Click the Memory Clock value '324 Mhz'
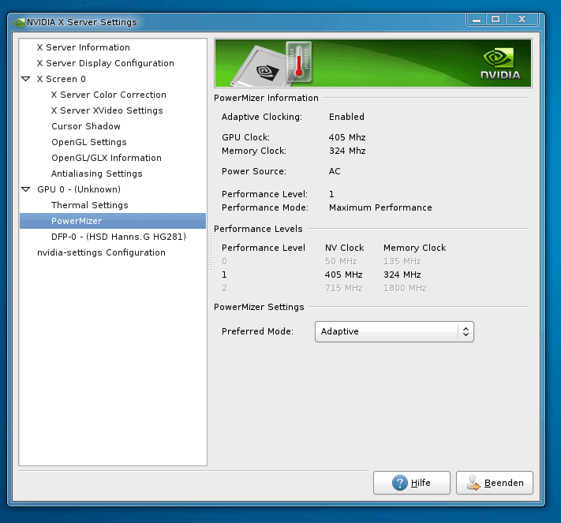This screenshot has height=523, width=561. coord(347,151)
